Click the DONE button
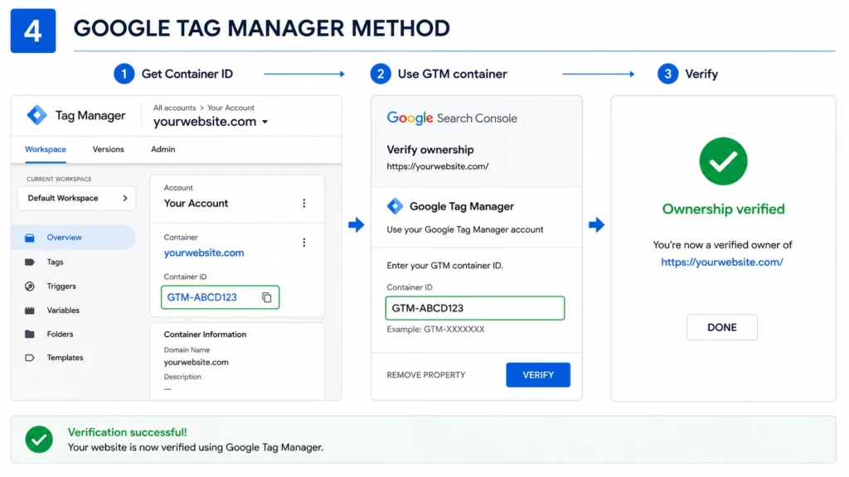This screenshot has width=849, height=477. pos(722,327)
